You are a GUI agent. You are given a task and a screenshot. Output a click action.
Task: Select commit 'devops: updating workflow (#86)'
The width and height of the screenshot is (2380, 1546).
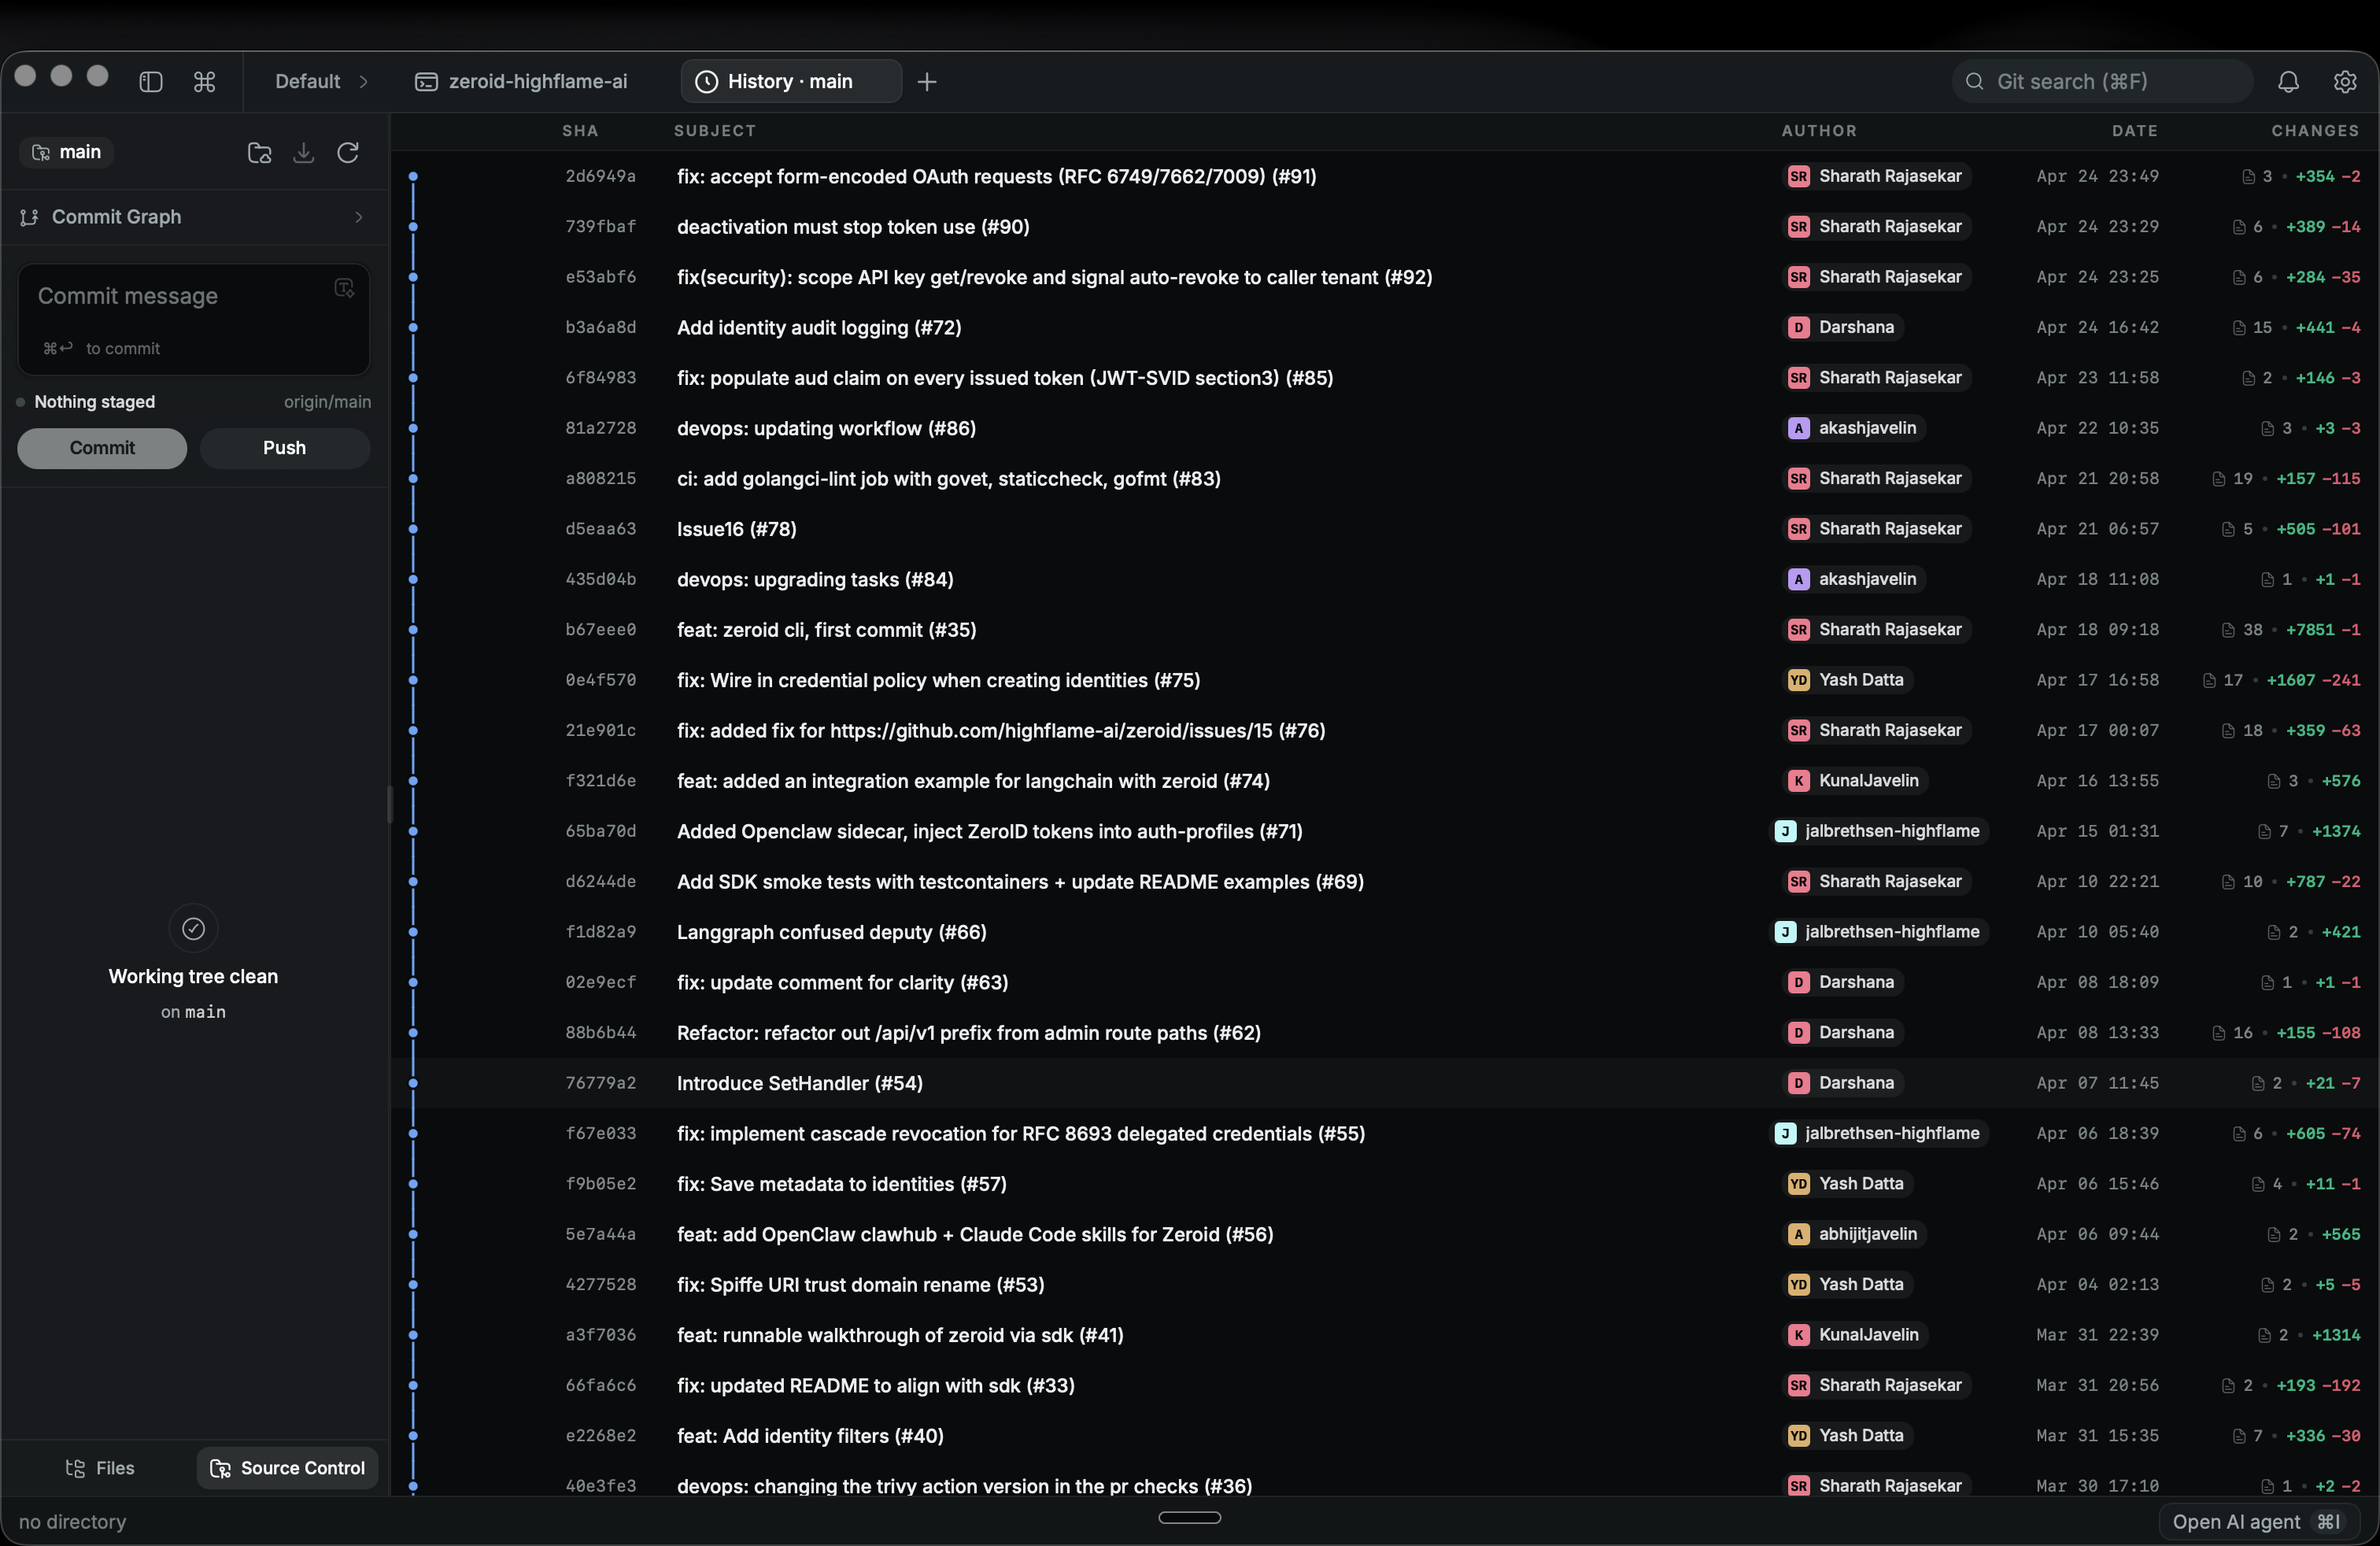click(1384, 428)
